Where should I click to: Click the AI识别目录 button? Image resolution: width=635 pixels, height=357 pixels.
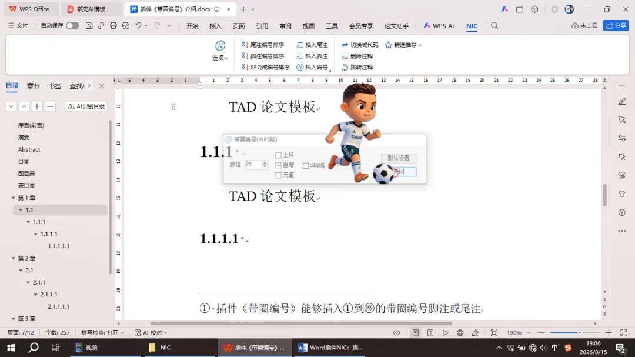click(x=86, y=106)
